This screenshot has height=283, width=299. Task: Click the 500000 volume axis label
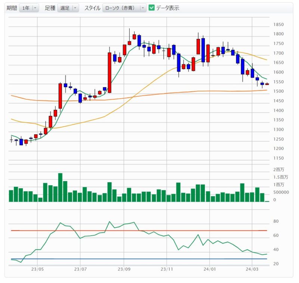(x=281, y=192)
